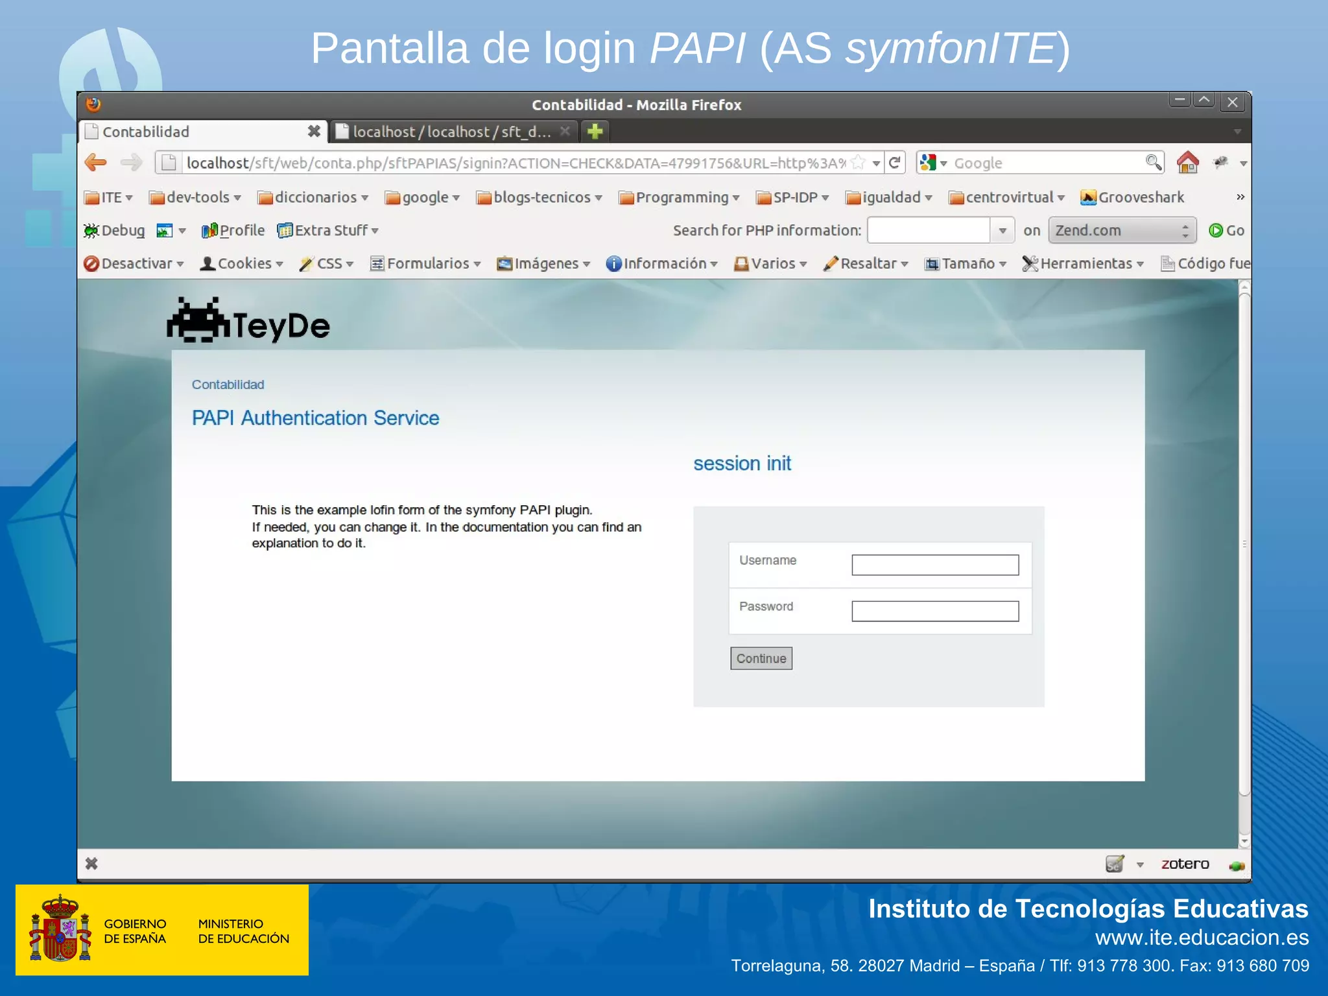
Task: Open the Tamaño menu
Action: [x=966, y=264]
